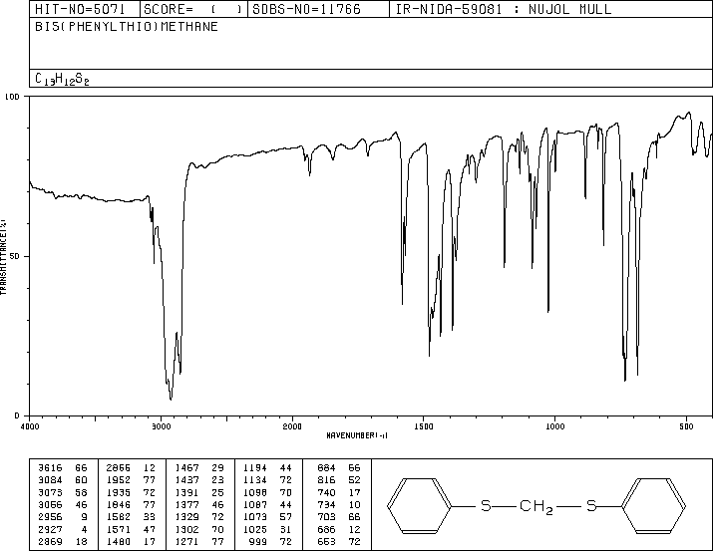Select peak value 734 in table
Viewport: 713px width, 551px height.
(x=326, y=504)
